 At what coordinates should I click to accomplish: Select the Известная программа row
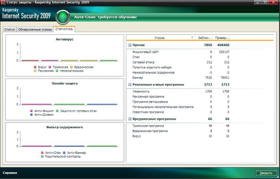point(200,112)
